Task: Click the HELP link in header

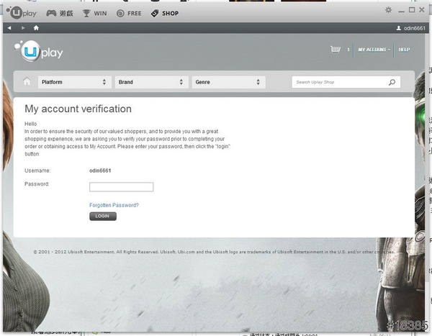Action: pos(404,50)
